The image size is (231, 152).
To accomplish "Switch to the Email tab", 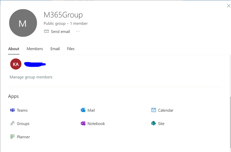I will [55, 49].
